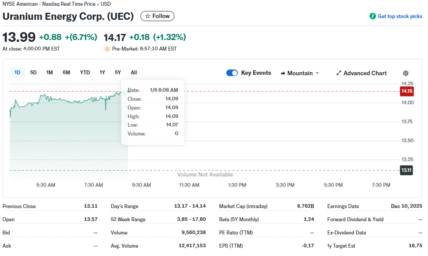The width and height of the screenshot is (428, 256).
Task: Click the Mountain chart type icon
Action: (x=283, y=73)
